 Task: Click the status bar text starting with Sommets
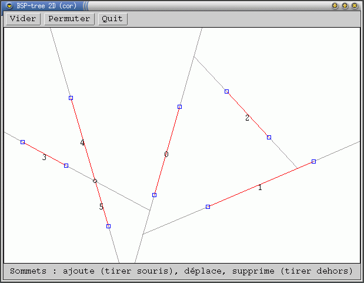click(181, 271)
